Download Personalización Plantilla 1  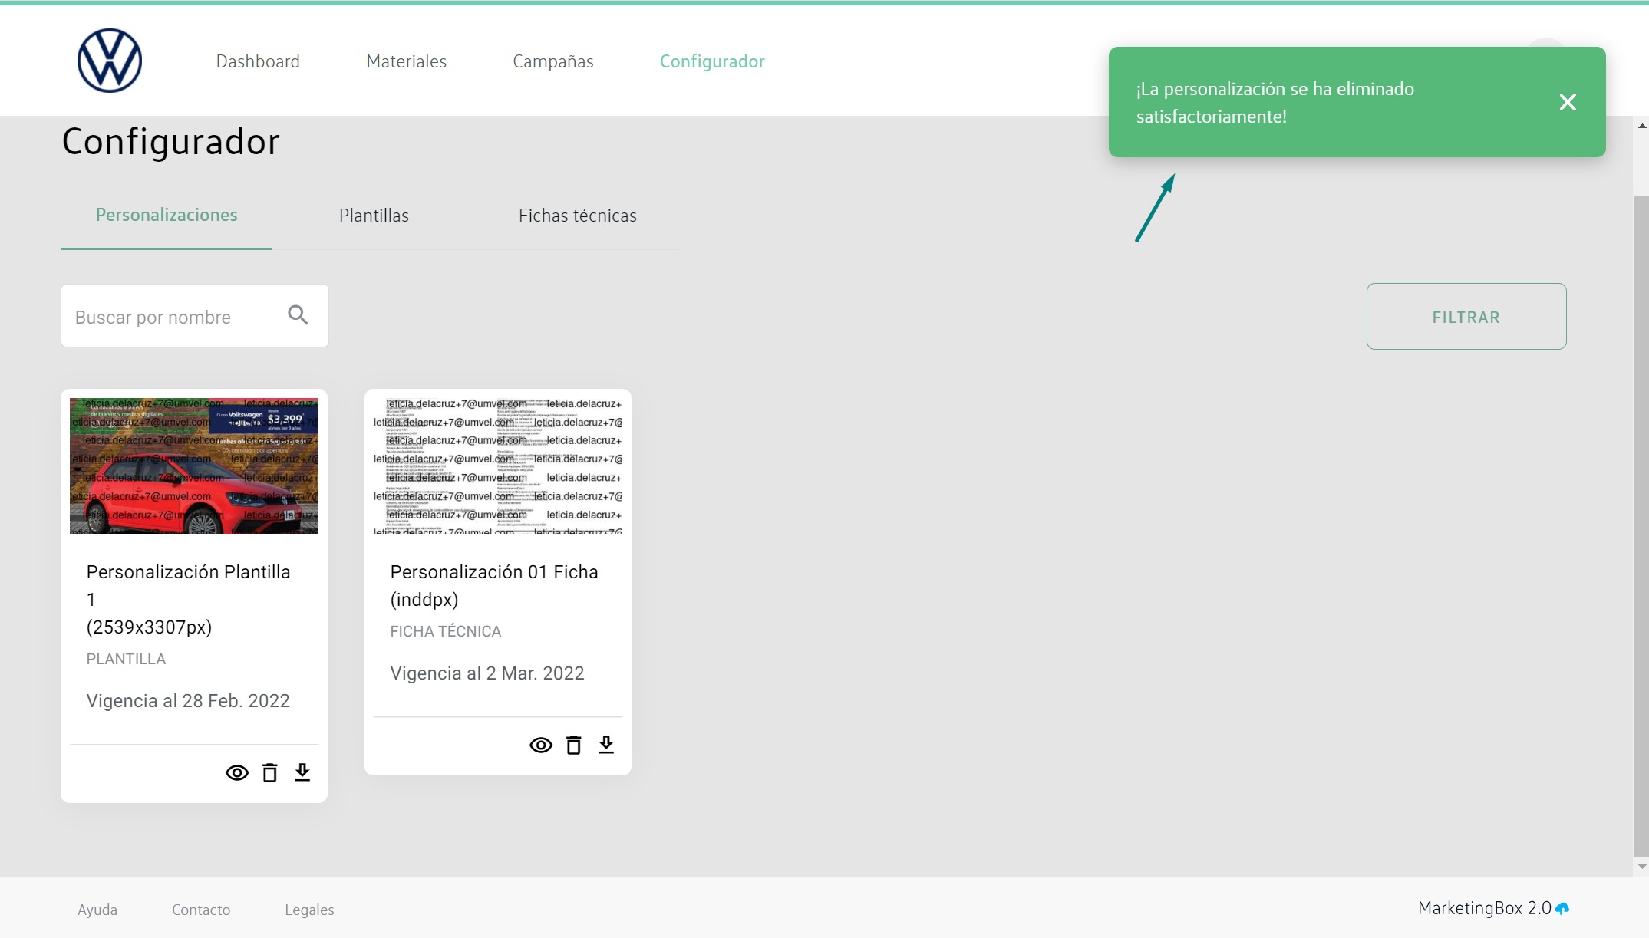pos(302,772)
